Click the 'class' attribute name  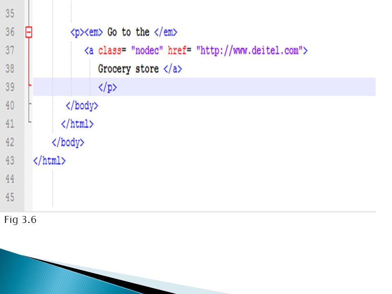[110, 51]
